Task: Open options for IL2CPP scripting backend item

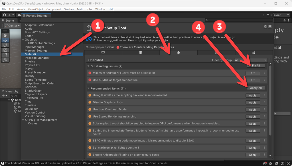Action: (x=264, y=95)
